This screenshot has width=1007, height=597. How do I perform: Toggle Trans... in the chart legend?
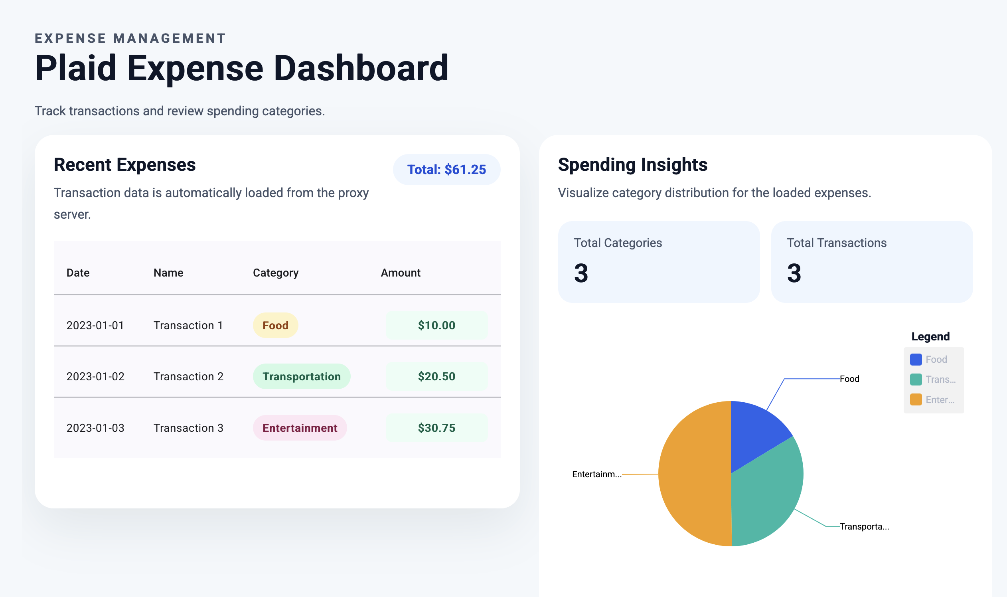coord(933,380)
